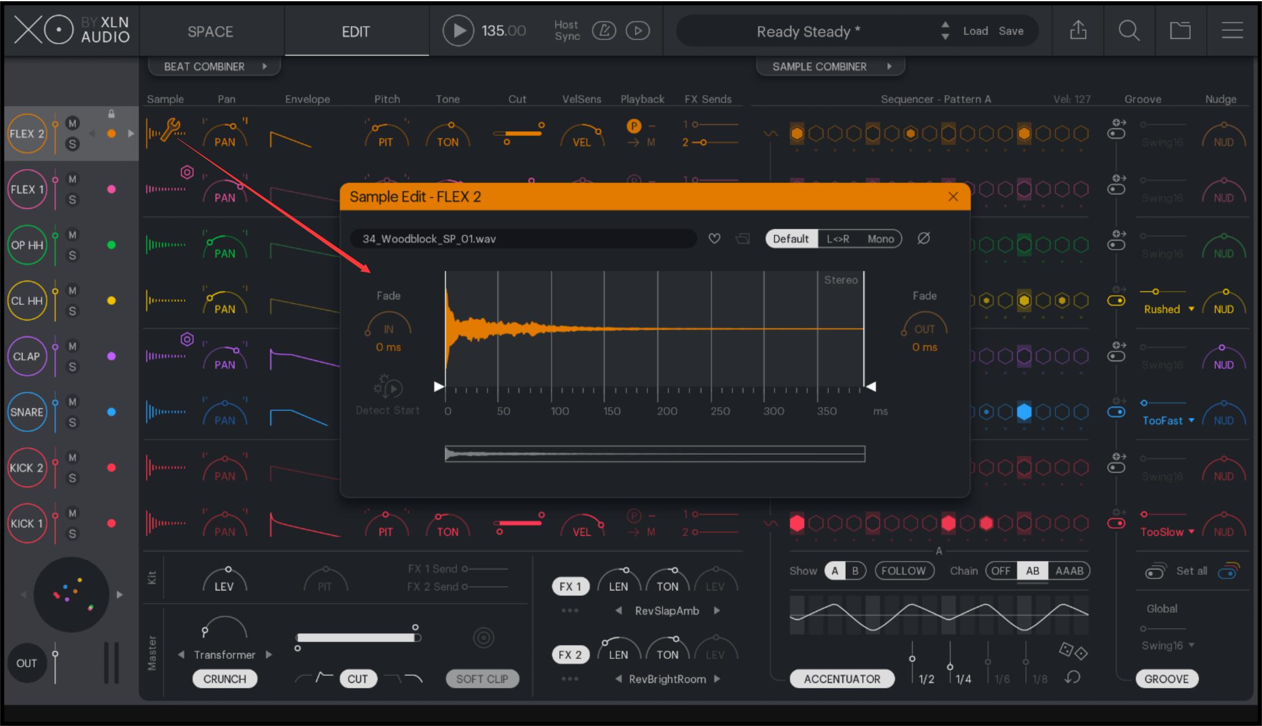This screenshot has height=726, width=1262.
Task: Click the Detect Start icon
Action: [388, 387]
